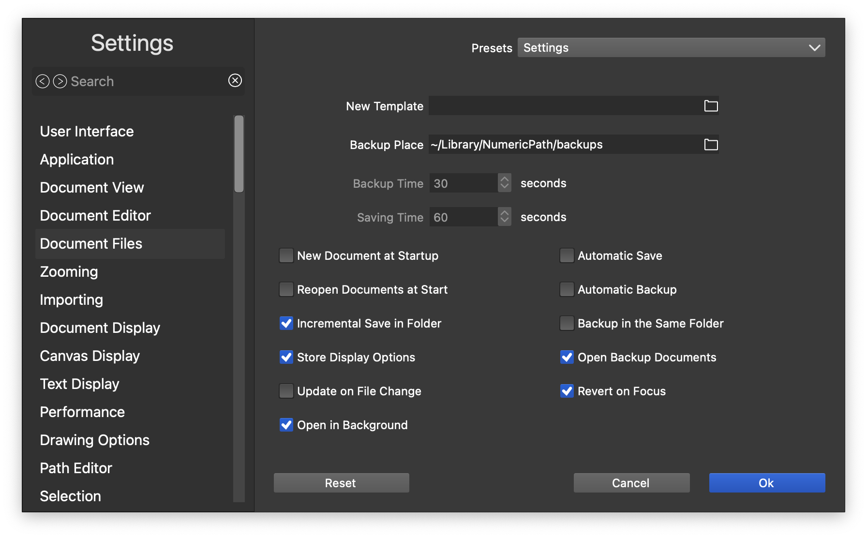Open the Path Editor settings category

[76, 468]
